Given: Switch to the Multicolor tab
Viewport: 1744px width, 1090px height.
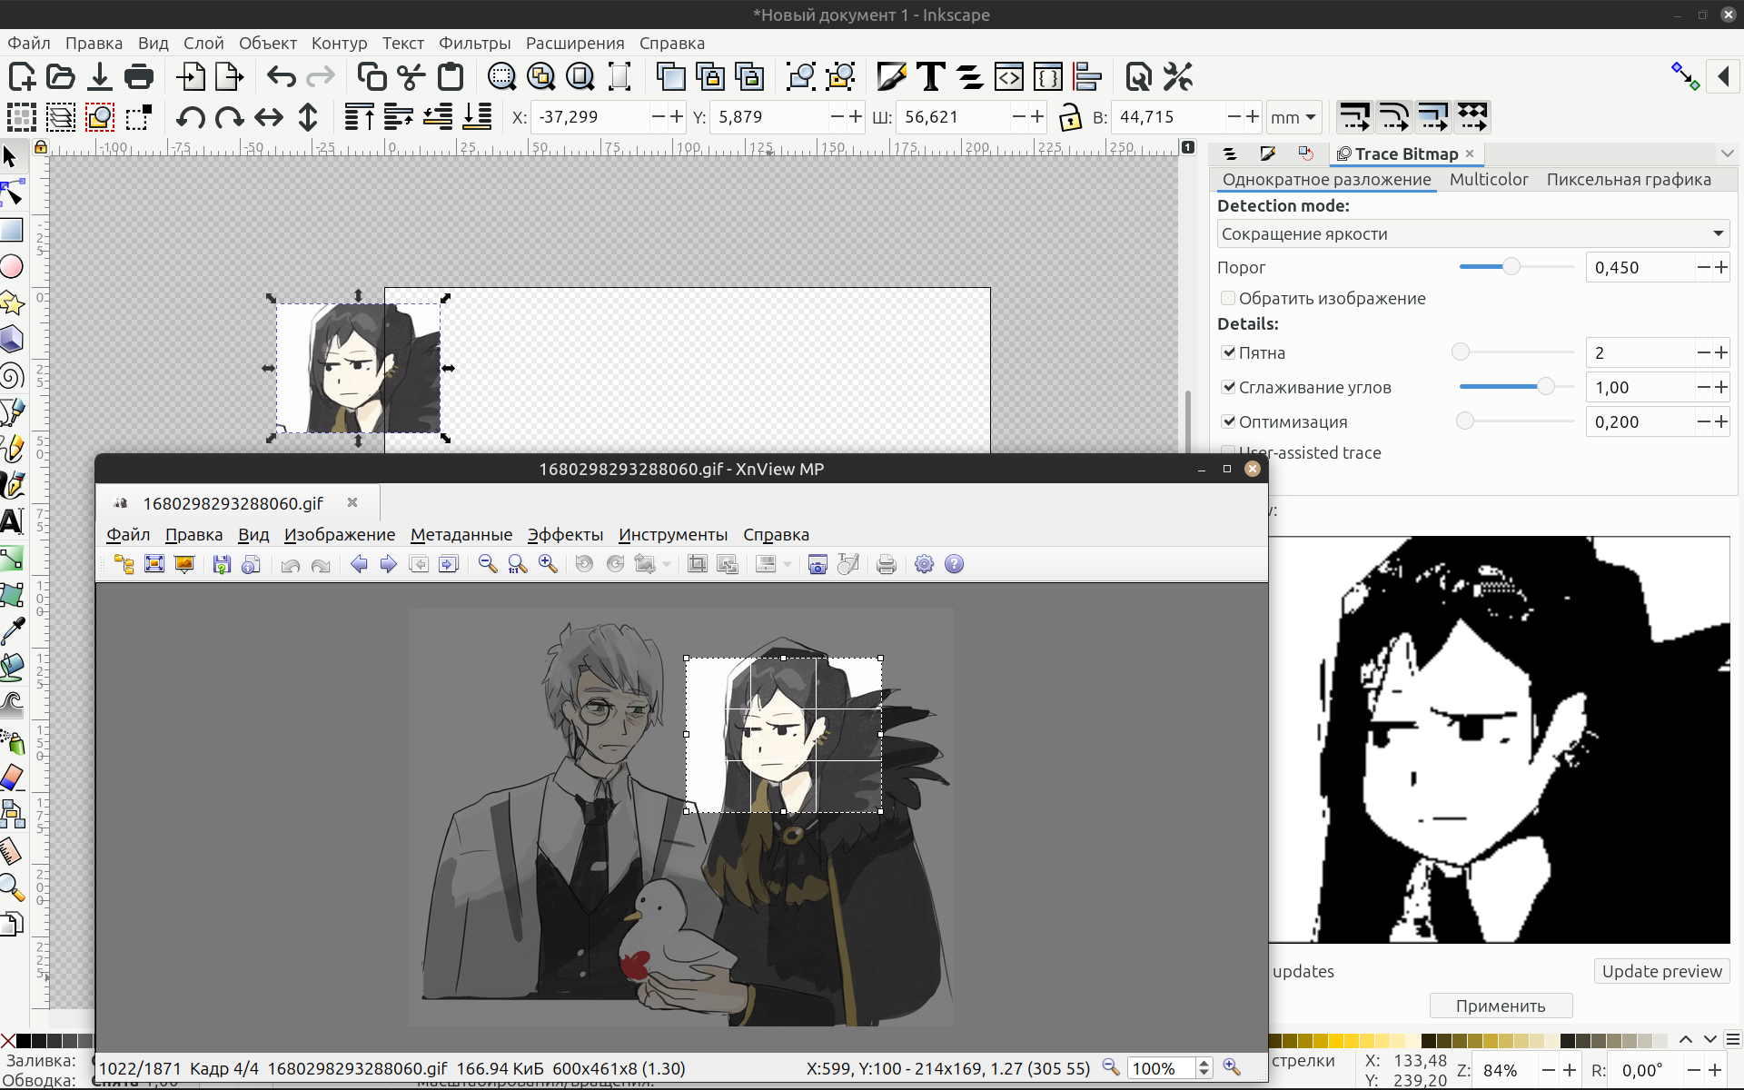Looking at the screenshot, I should pyautogui.click(x=1488, y=180).
